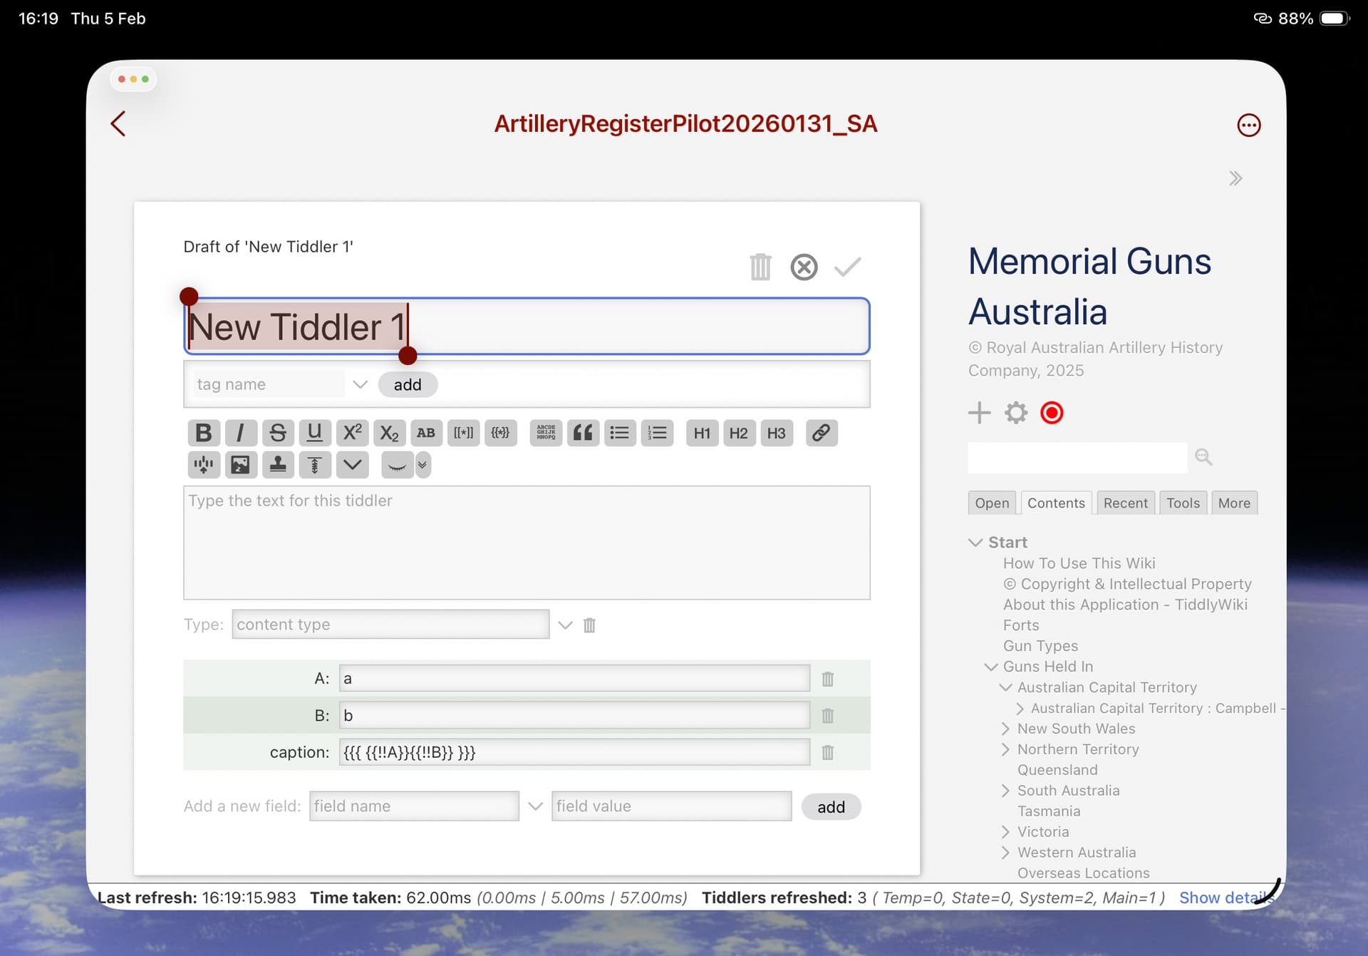Expand the South Australia tree node
The width and height of the screenshot is (1368, 956).
click(1005, 791)
